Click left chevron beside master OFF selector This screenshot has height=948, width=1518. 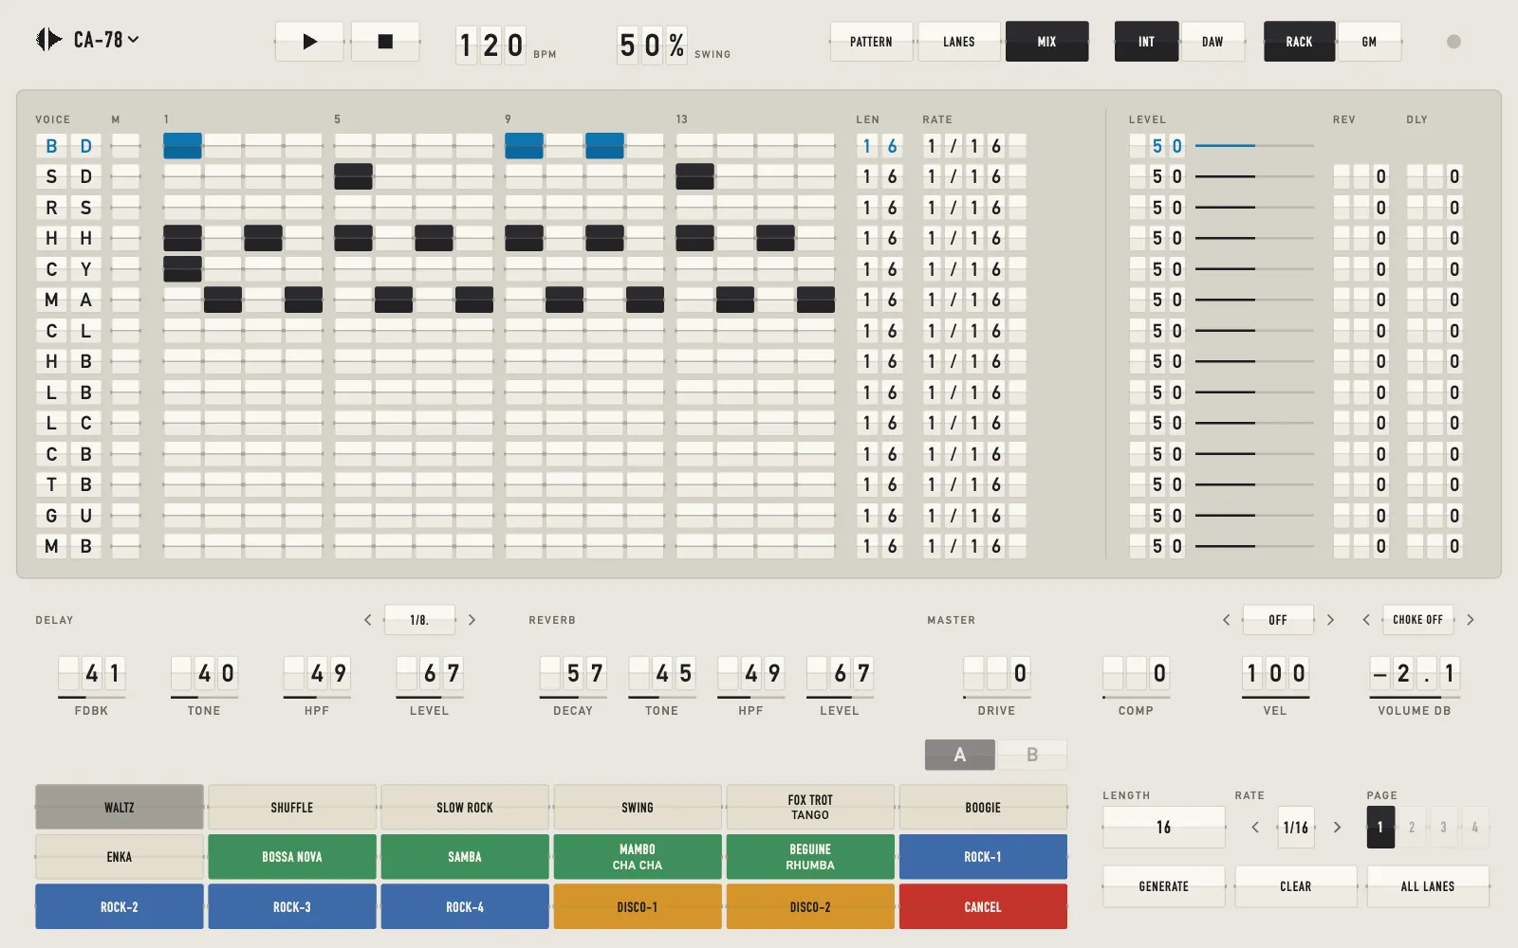(x=1226, y=620)
